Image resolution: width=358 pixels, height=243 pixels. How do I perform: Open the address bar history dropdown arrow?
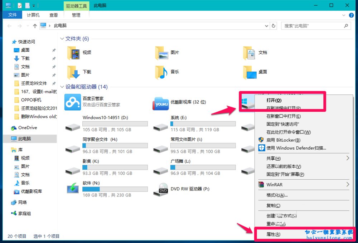point(266,25)
